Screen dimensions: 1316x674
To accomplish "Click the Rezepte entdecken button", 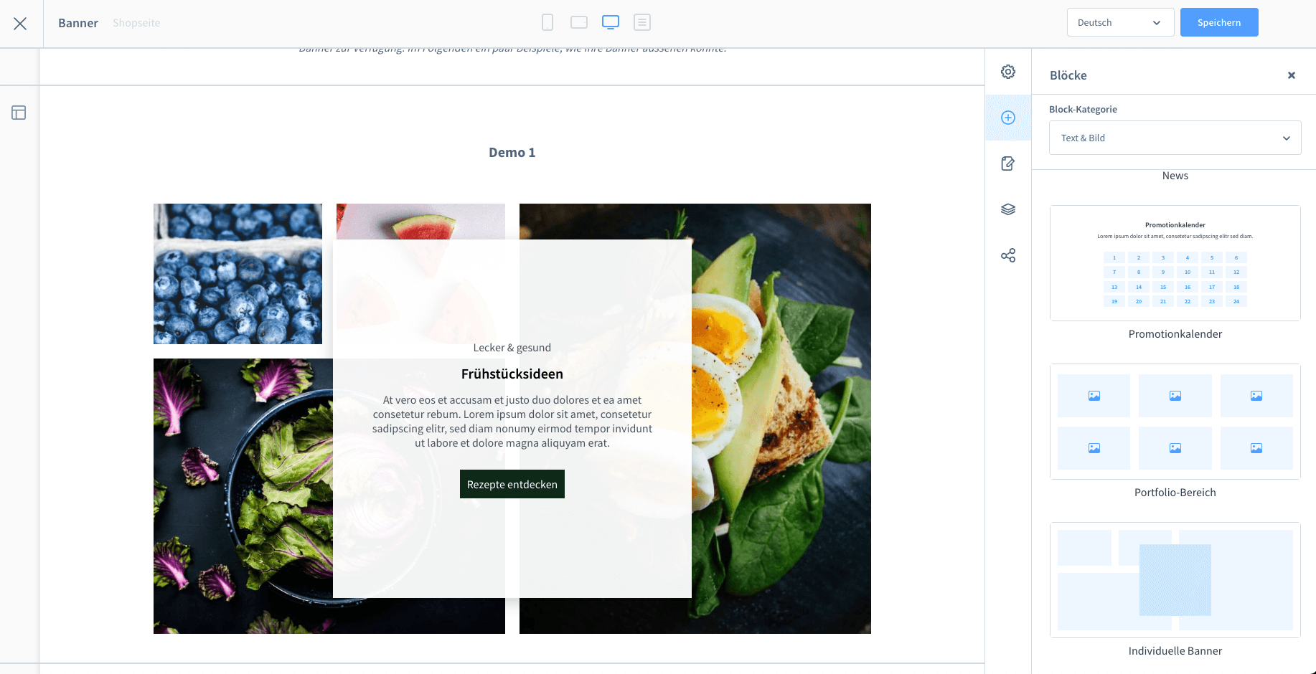I will [512, 484].
